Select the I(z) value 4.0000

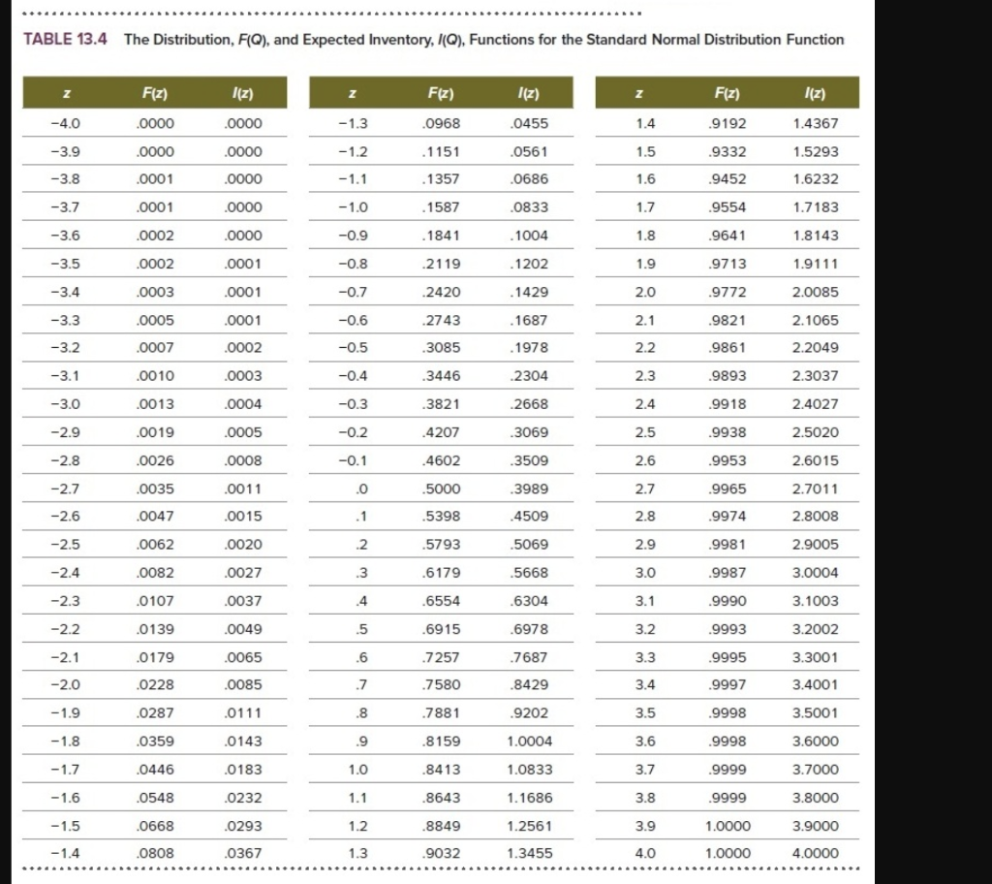click(x=816, y=853)
